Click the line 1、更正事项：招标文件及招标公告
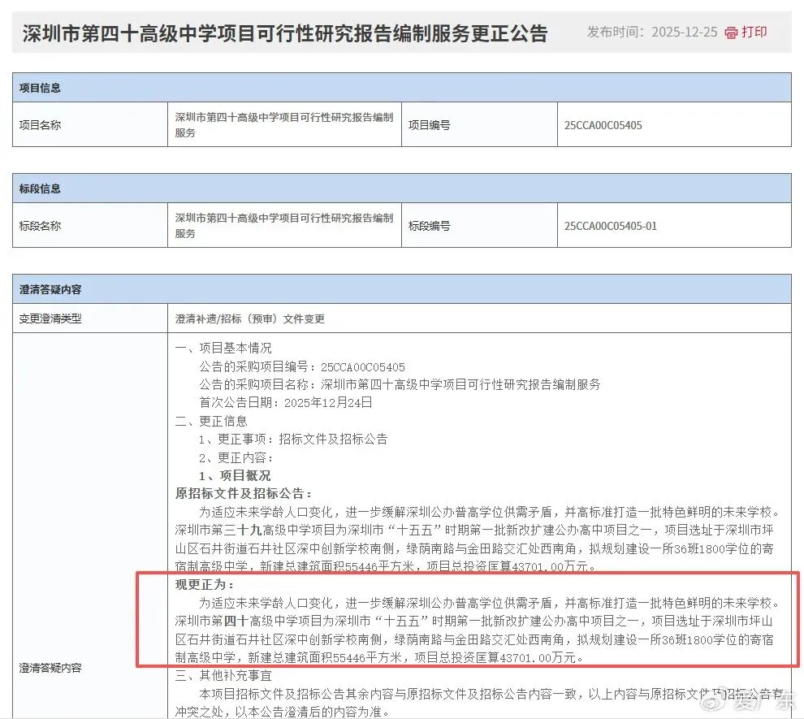This screenshot has width=804, height=719. tap(293, 439)
